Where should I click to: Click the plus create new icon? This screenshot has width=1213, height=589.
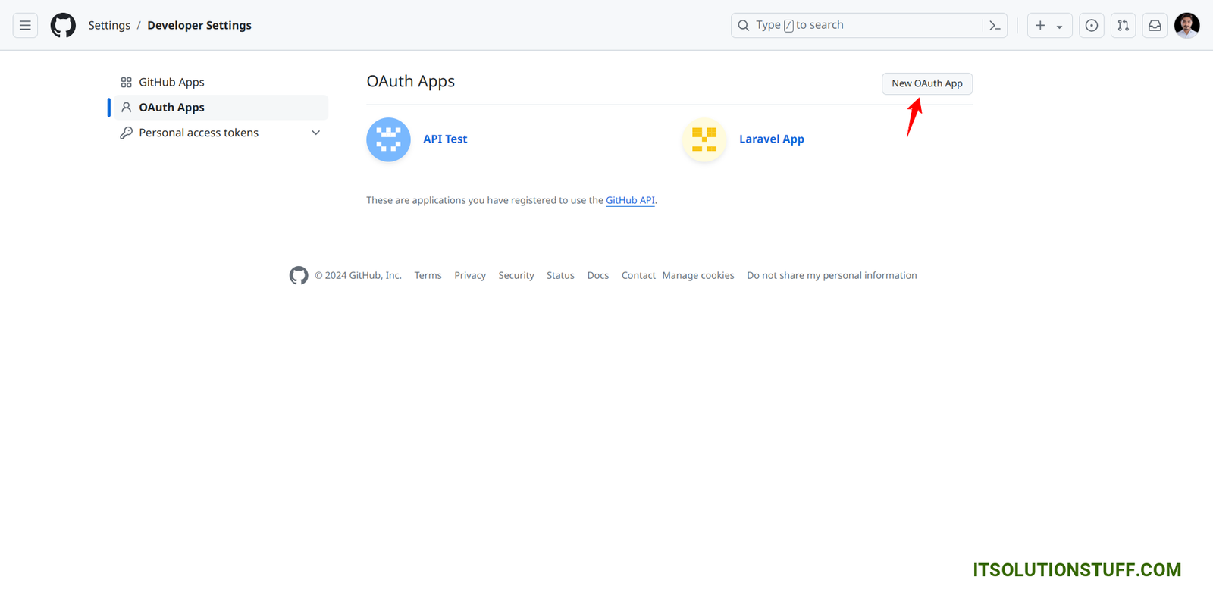point(1040,25)
